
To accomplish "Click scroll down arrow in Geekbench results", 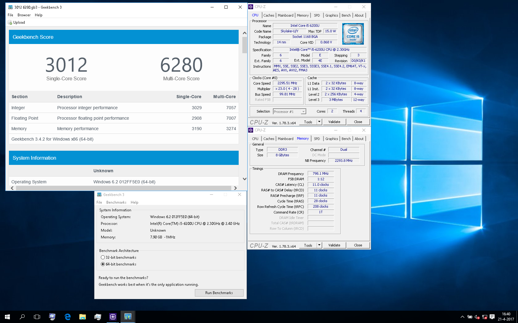I will (245, 179).
